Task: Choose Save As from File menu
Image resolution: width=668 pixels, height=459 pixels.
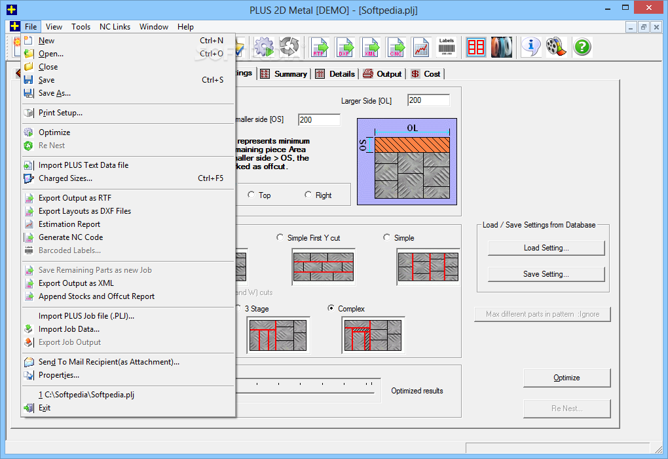Action: pyautogui.click(x=128, y=93)
